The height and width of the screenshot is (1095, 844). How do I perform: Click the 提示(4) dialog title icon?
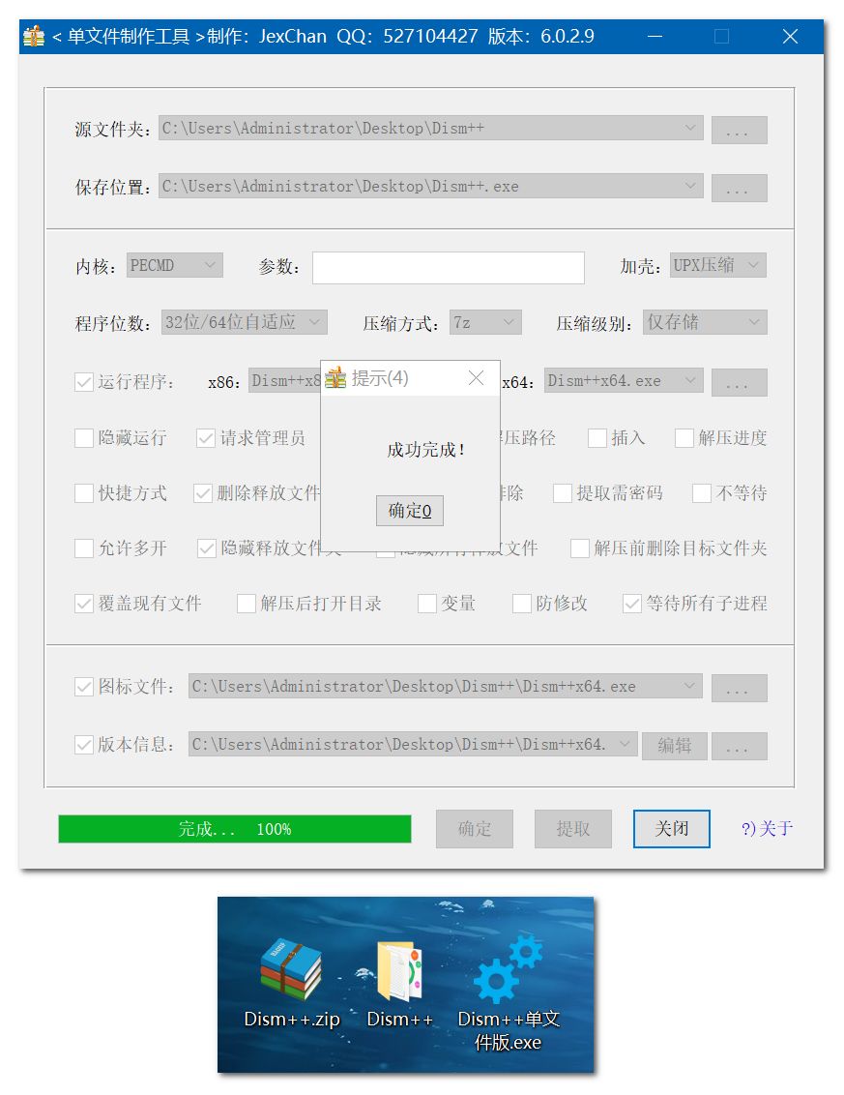point(335,378)
